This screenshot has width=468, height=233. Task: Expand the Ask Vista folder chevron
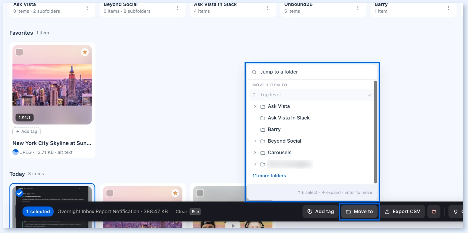pos(255,106)
